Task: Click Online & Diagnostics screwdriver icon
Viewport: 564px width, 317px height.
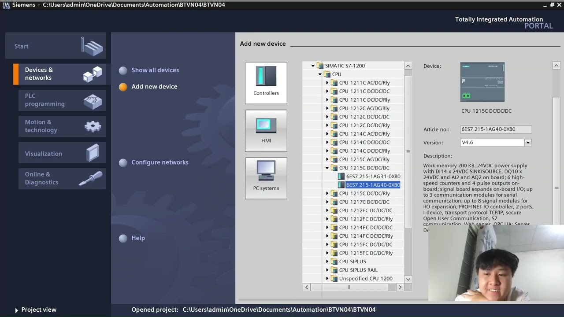Action: (x=91, y=178)
